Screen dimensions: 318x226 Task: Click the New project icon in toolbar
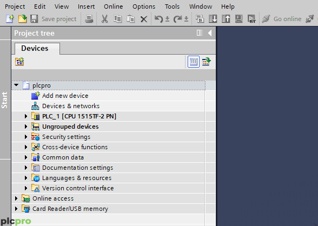pyautogui.click(x=10, y=19)
